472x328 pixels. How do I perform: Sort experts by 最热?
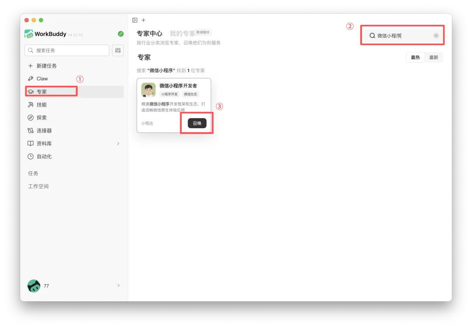pos(416,57)
